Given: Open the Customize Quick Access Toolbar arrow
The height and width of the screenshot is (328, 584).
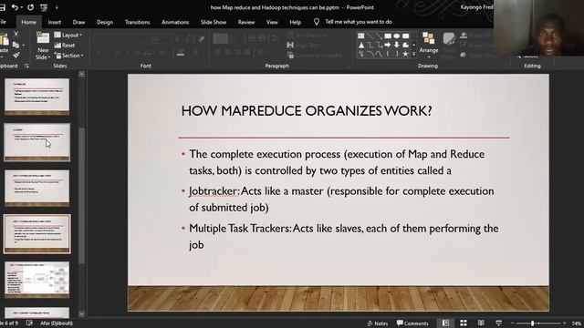Looking at the screenshot, I should pyautogui.click(x=57, y=7).
